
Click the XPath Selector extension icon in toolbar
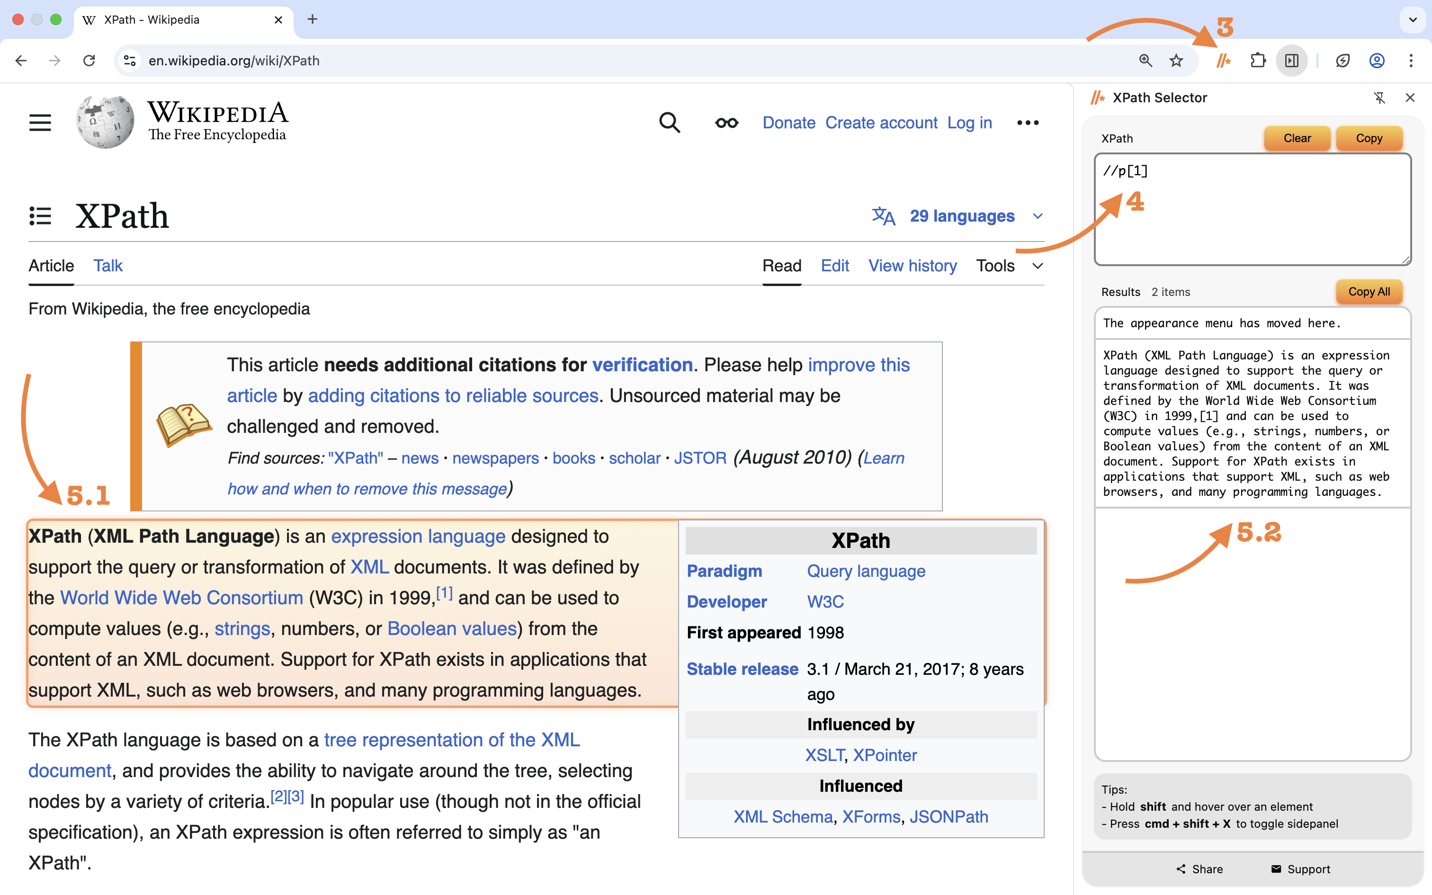click(1223, 61)
